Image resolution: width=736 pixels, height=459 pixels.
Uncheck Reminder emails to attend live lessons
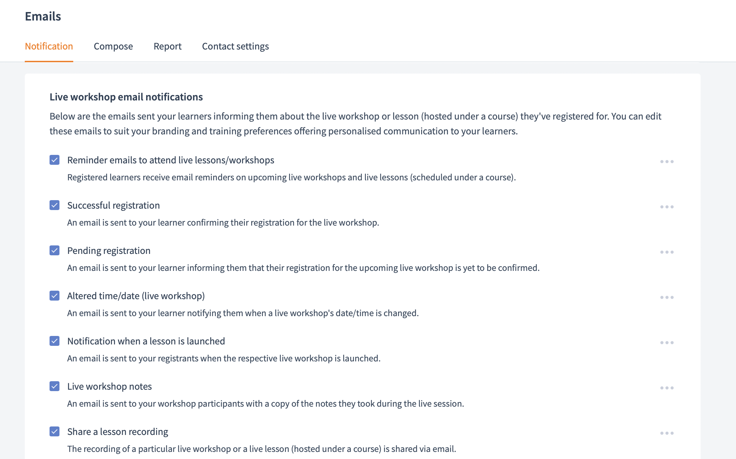click(54, 160)
